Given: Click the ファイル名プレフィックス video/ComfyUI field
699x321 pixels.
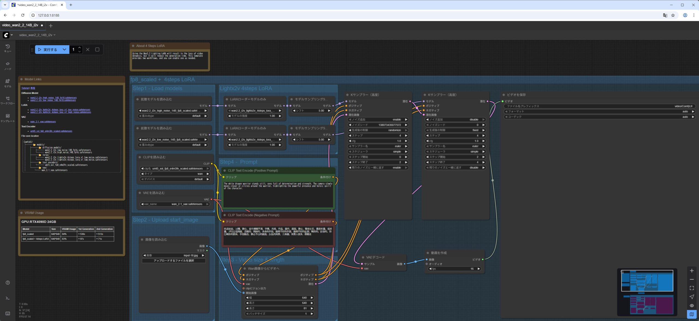Looking at the screenshot, I should (x=599, y=106).
